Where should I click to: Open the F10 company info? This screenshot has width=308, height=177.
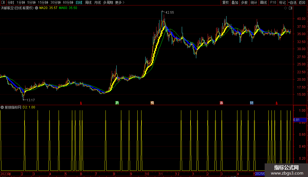[x=273, y=2]
